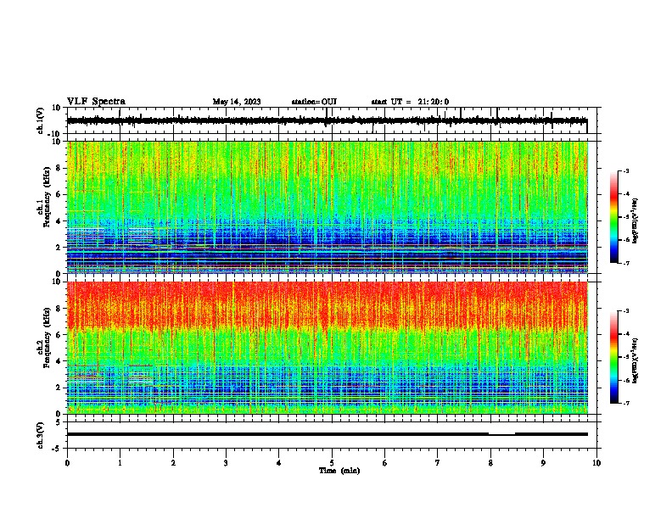
Task: Click the "-10" tick on ch.1(V) axis
Action: click(55, 134)
